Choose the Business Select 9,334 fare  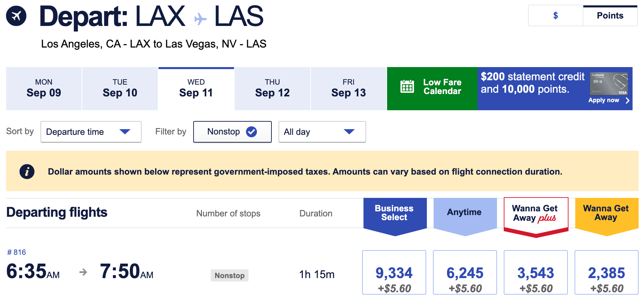pyautogui.click(x=394, y=272)
